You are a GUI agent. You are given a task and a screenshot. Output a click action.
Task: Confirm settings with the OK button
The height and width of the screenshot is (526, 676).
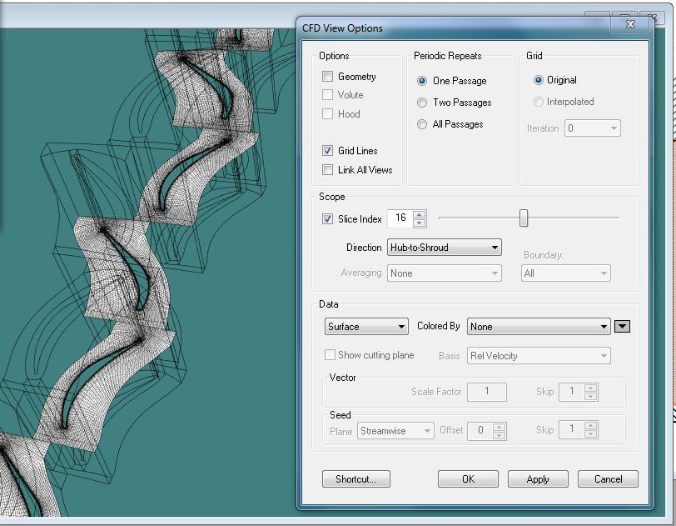(467, 479)
